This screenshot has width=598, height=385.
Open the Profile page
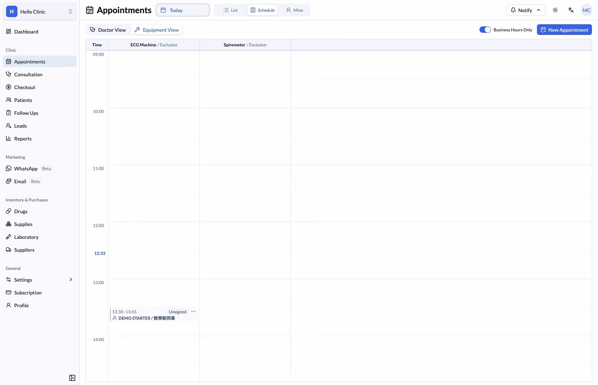point(40,306)
